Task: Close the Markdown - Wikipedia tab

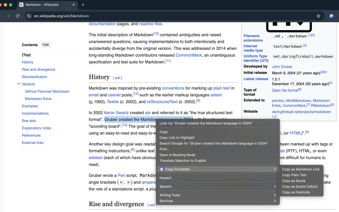Action: pos(74,5)
